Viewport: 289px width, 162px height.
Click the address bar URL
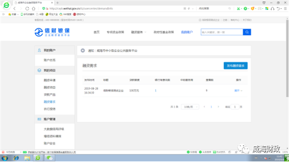coord(81,9)
